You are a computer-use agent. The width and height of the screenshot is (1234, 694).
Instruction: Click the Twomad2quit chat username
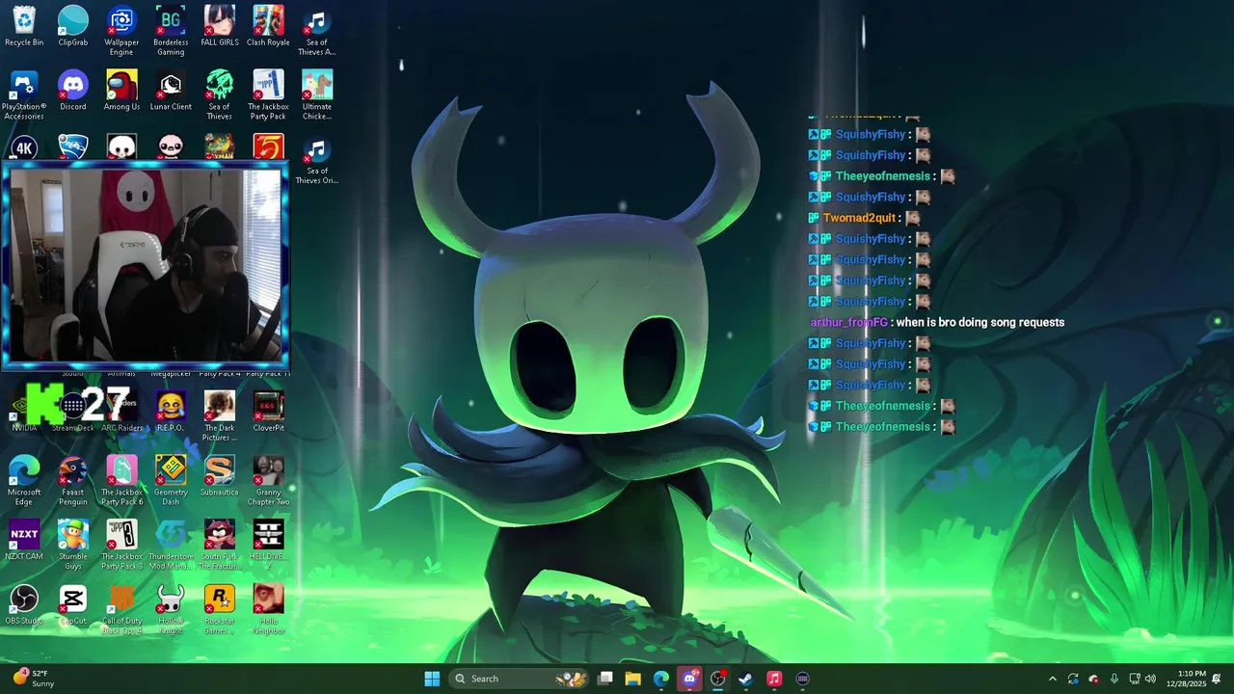click(859, 218)
